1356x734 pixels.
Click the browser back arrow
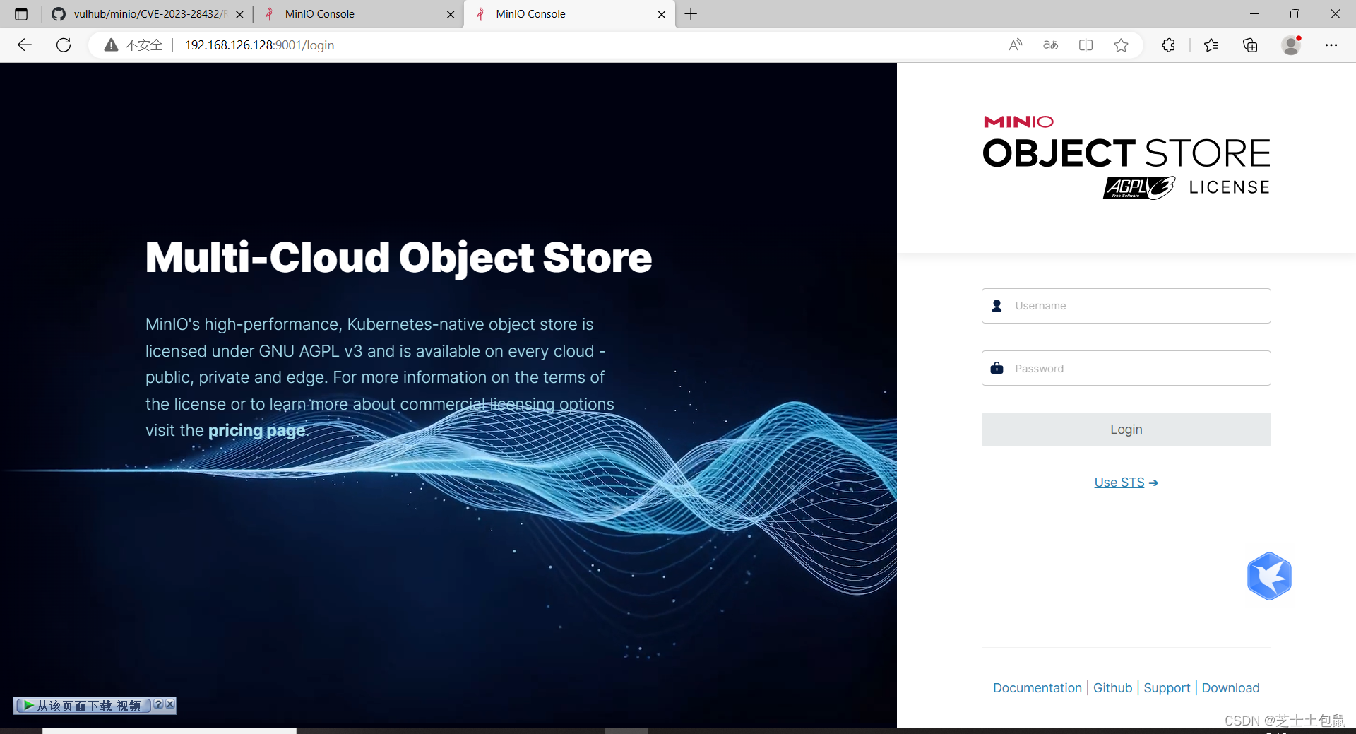click(x=25, y=45)
